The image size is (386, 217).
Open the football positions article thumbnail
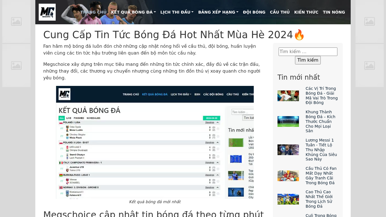pos(288,96)
